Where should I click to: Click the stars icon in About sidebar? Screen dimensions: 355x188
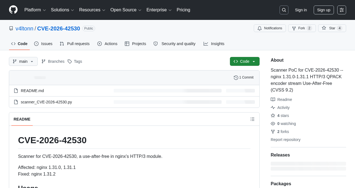[273, 116]
